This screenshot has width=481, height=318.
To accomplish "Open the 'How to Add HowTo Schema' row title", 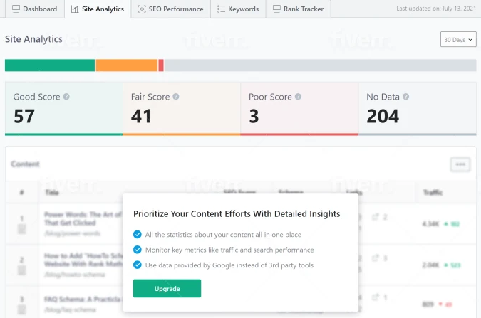I will coord(83,260).
